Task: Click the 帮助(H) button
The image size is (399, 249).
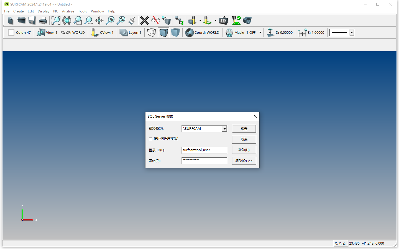Action: coord(244,150)
